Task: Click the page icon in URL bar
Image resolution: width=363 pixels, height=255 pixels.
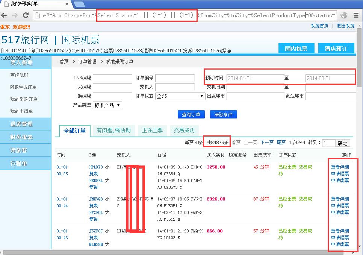Action: (x=38, y=15)
